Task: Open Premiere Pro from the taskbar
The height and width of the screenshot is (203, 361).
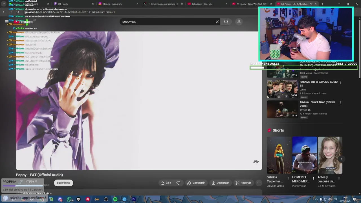Action: 134,199
